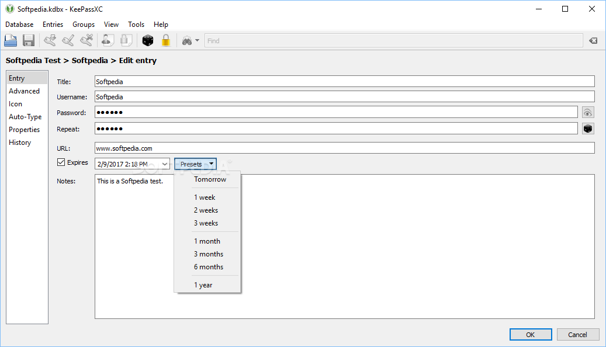Click the Edit entry key icon
606x347 pixels.
[68, 40]
